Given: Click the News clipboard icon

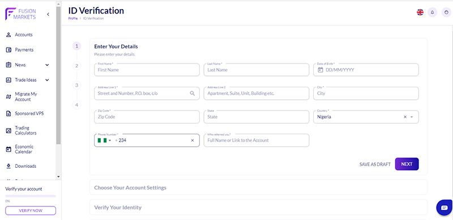Looking at the screenshot, I should click(x=8, y=65).
